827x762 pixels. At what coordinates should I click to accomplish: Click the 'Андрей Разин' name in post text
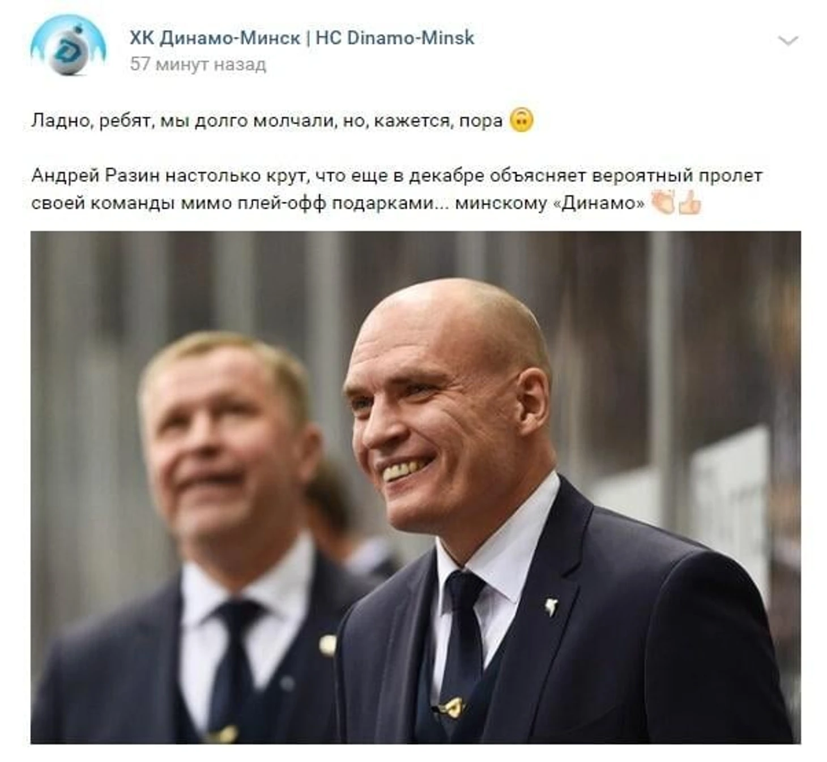[96, 175]
